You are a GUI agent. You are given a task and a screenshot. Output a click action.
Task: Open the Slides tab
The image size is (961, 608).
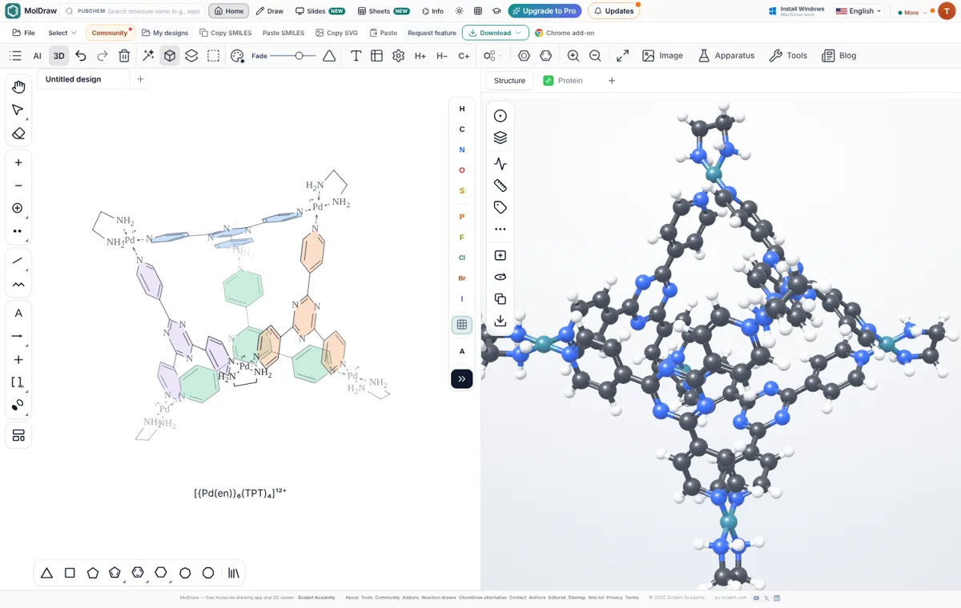[x=320, y=11]
